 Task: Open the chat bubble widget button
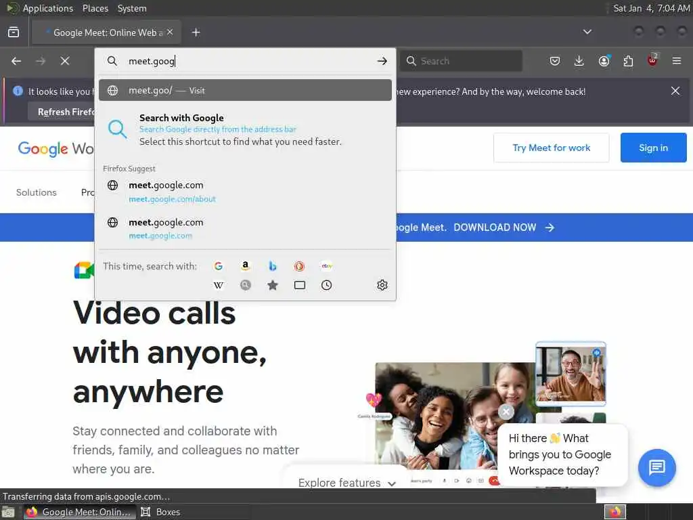pyautogui.click(x=656, y=467)
